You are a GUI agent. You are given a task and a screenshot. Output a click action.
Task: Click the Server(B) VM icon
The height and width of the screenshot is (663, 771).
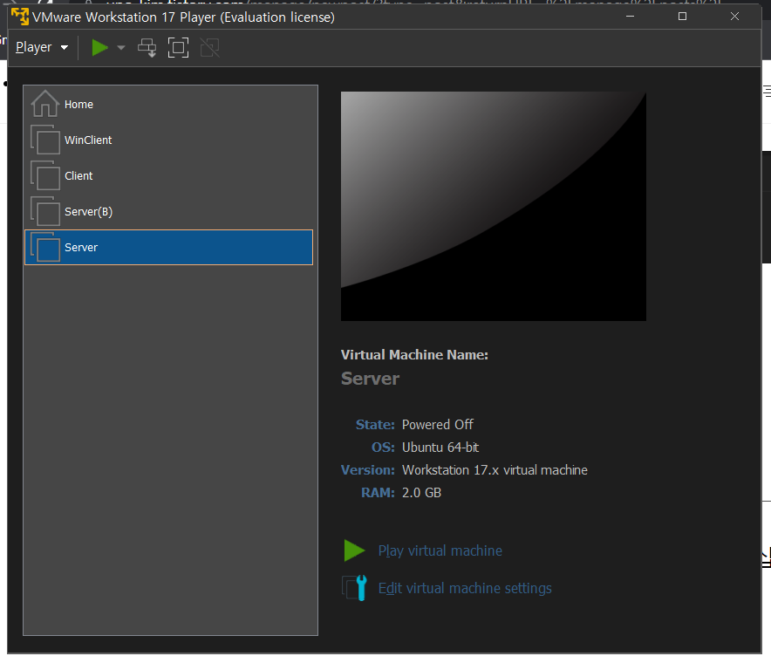(x=45, y=211)
